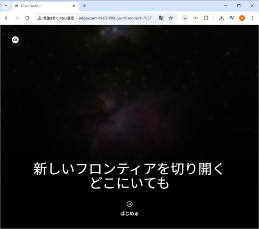Viewport: 259px width, 229px height.
Task: Click the red record extension icon
Action: tap(196, 18)
